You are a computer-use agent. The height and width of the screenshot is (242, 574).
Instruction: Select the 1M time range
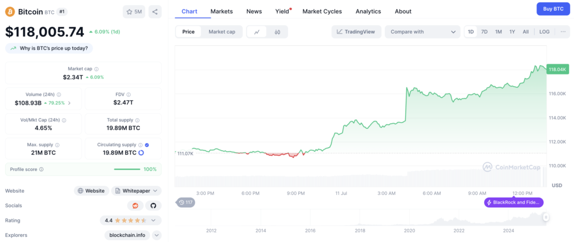click(x=498, y=32)
